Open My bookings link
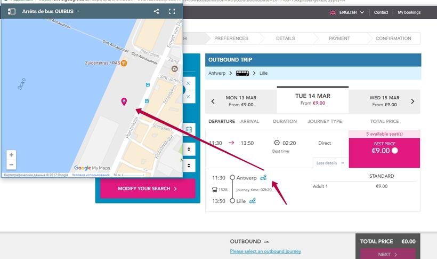 point(409,12)
